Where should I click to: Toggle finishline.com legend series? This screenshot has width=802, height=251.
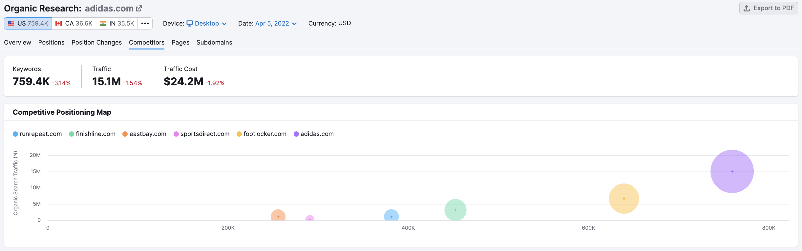tap(92, 134)
